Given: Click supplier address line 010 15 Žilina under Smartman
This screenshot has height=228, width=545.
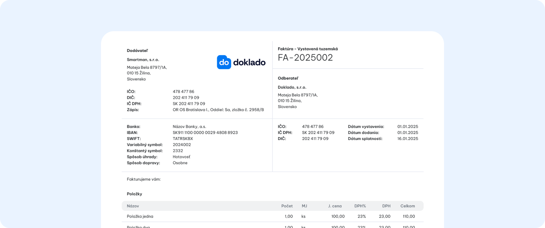Looking at the screenshot, I should point(139,73).
